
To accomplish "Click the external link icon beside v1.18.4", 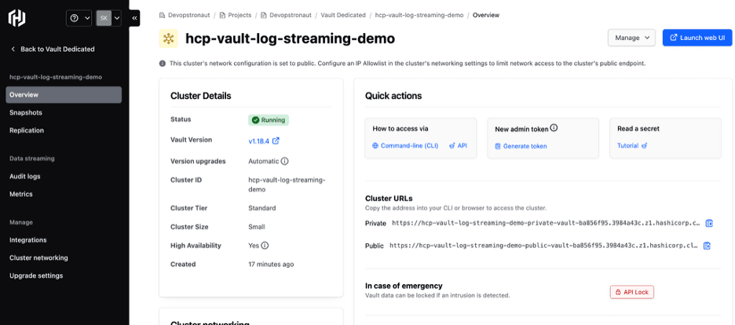I will [276, 141].
